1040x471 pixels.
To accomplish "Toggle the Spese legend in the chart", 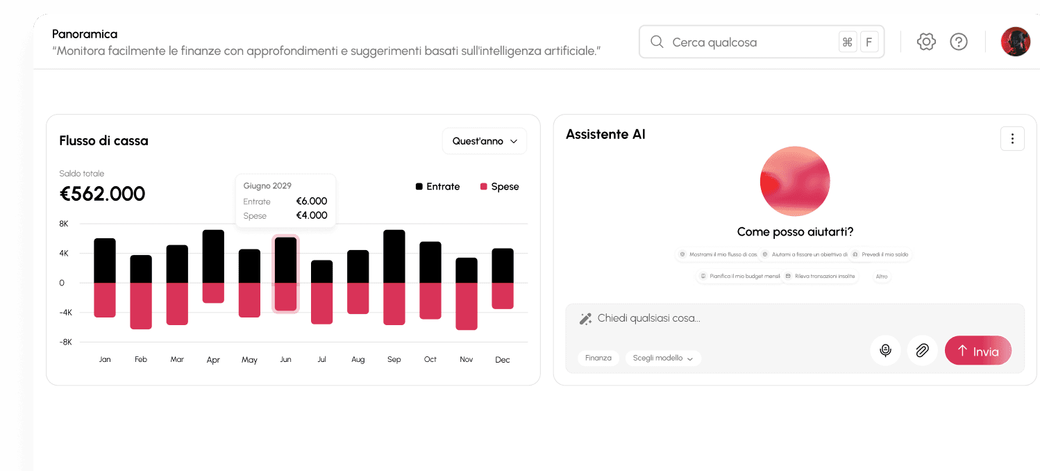I will click(499, 186).
